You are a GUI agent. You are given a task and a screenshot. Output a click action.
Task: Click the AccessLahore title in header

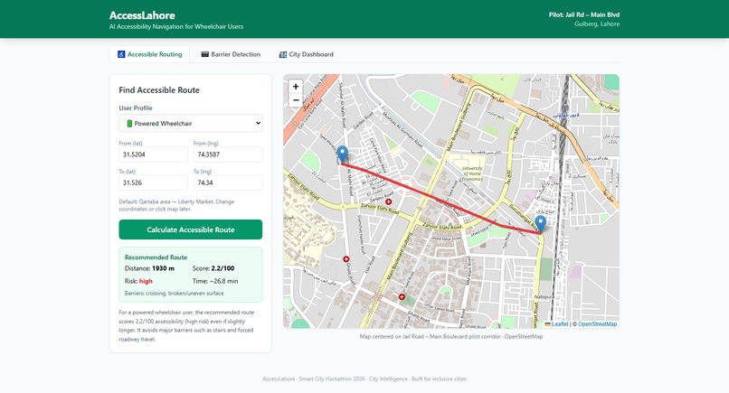[142, 15]
